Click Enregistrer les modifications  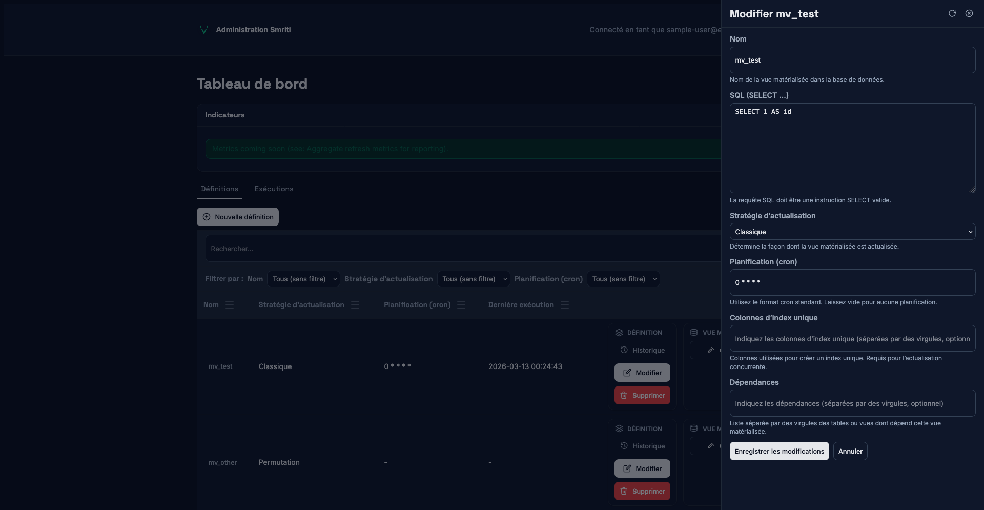tap(779, 451)
